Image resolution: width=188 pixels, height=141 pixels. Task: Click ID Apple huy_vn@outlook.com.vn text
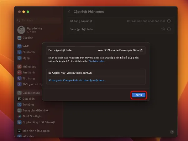point(70,73)
